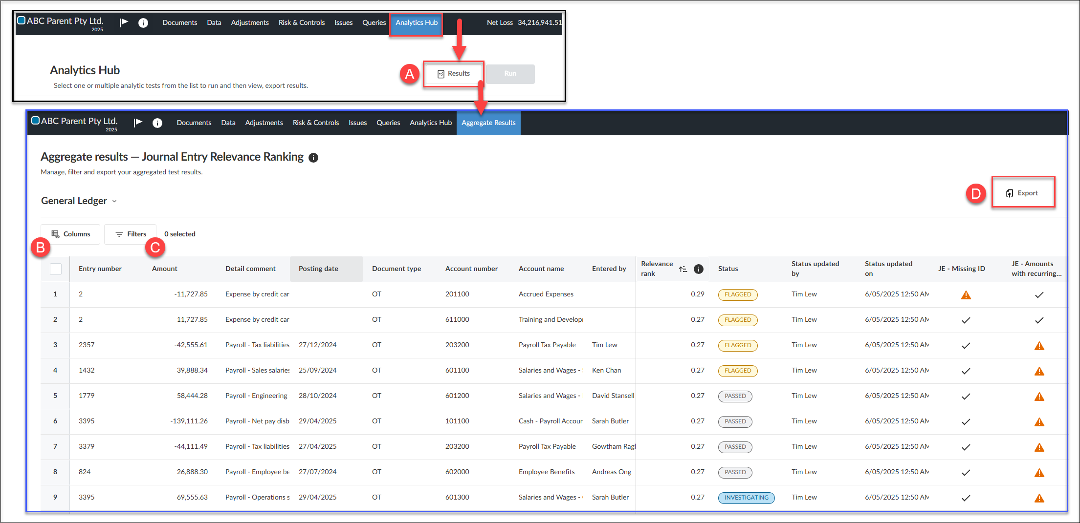
Task: Click the flag icon in Aggregate Results navbar
Action: (x=138, y=122)
